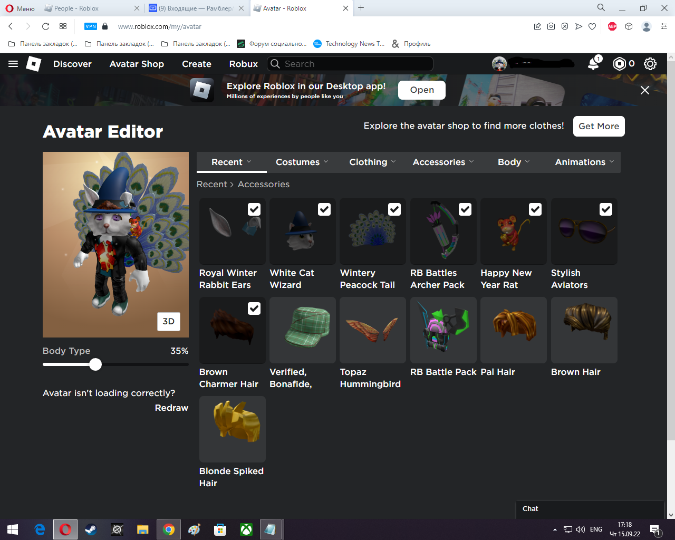
Task: Click the Redraw avatar link
Action: [x=171, y=408]
